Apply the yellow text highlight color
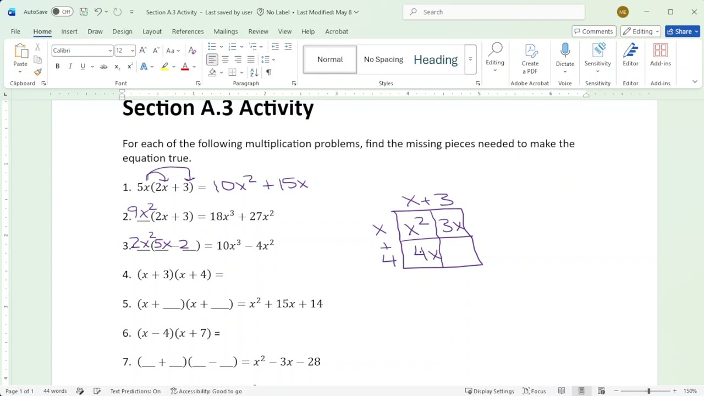Viewport: 704px width, 396px height. coord(164,67)
